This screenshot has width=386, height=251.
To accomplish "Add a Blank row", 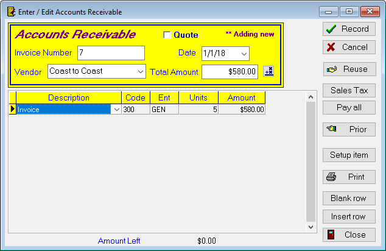I will pos(349,199).
